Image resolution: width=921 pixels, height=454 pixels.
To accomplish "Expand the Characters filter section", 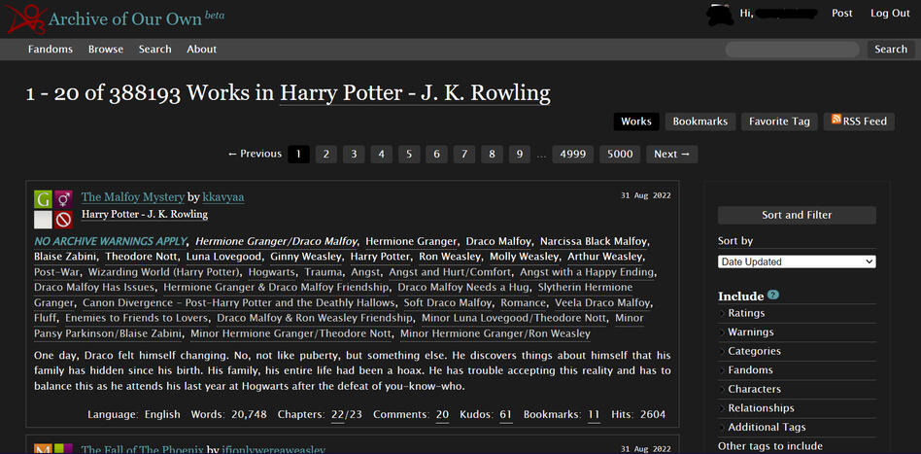I will point(754,389).
